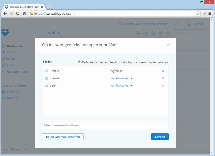The width and height of the screenshot is (215, 156).
Task: Remove Vani with the X icon
Action: 163,86
